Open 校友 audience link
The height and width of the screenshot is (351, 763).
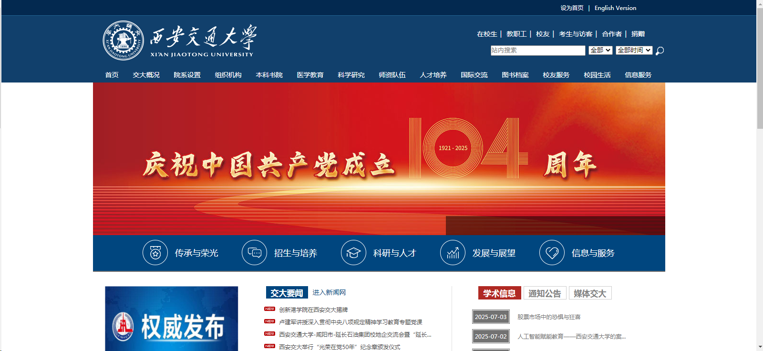(543, 34)
